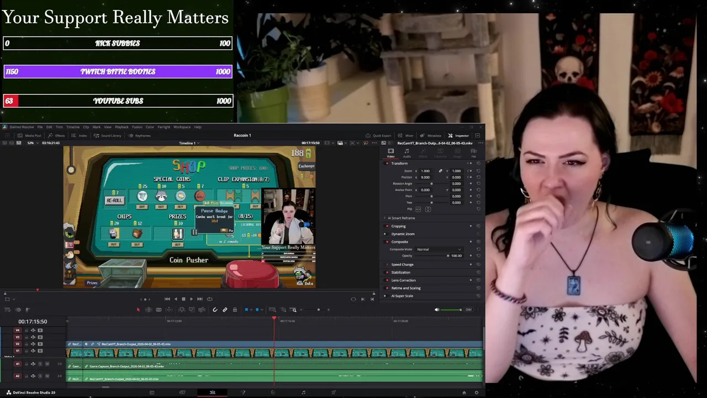Play forward in the viewer
The image size is (707, 398).
pyautogui.click(x=191, y=299)
